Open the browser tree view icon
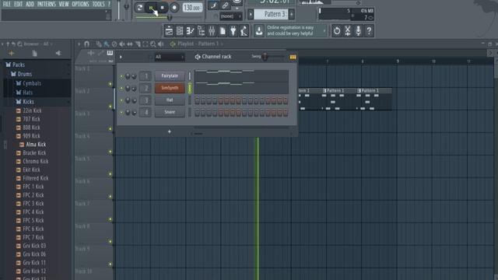 point(201,31)
